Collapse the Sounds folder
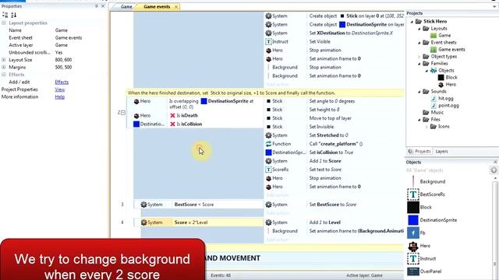The width and height of the screenshot is (499, 280). [x=419, y=92]
